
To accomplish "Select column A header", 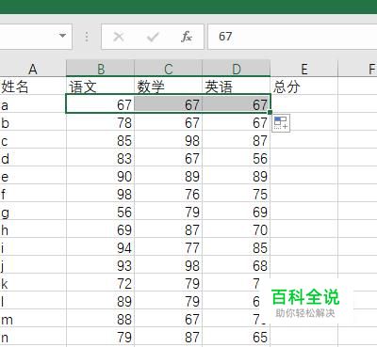I will [x=33, y=69].
